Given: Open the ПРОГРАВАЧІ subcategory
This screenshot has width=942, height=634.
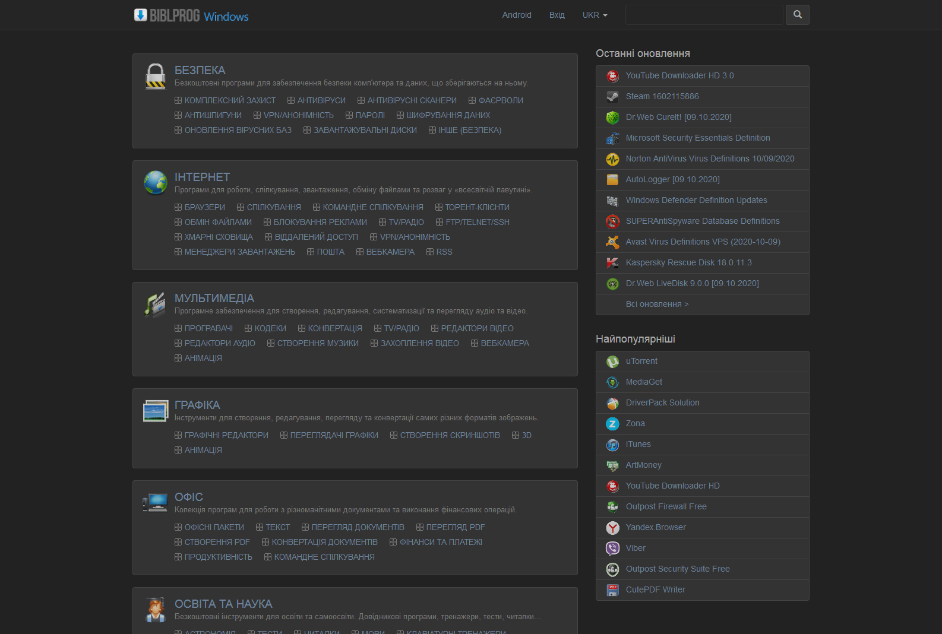Looking at the screenshot, I should [208, 328].
